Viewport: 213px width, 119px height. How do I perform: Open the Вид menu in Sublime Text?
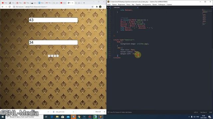coord(133,4)
